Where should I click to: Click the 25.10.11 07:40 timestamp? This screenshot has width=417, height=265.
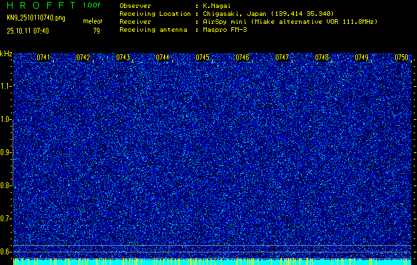pyautogui.click(x=28, y=30)
